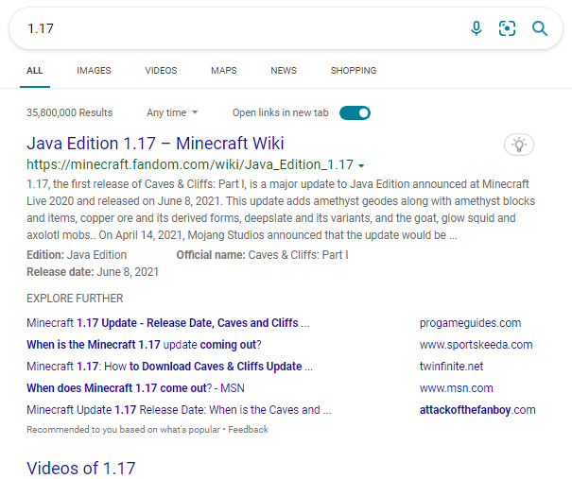Switch to the MAPS tab
Image resolution: width=572 pixels, height=479 pixels.
224,70
